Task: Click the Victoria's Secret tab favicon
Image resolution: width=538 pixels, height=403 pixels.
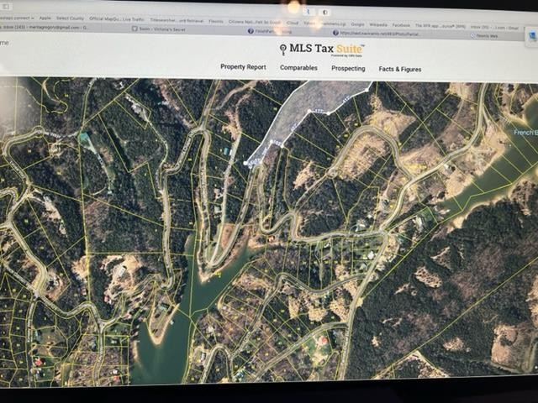Action: 134,29
